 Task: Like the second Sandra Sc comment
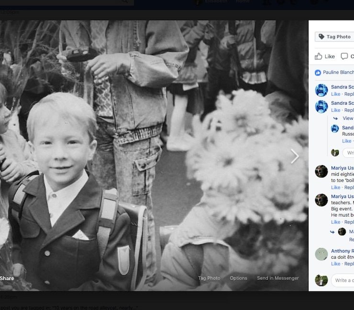coord(335,110)
